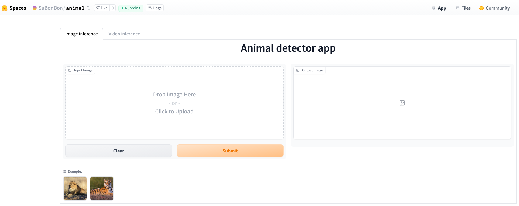Open the SuBonBon profile link

pos(50,8)
